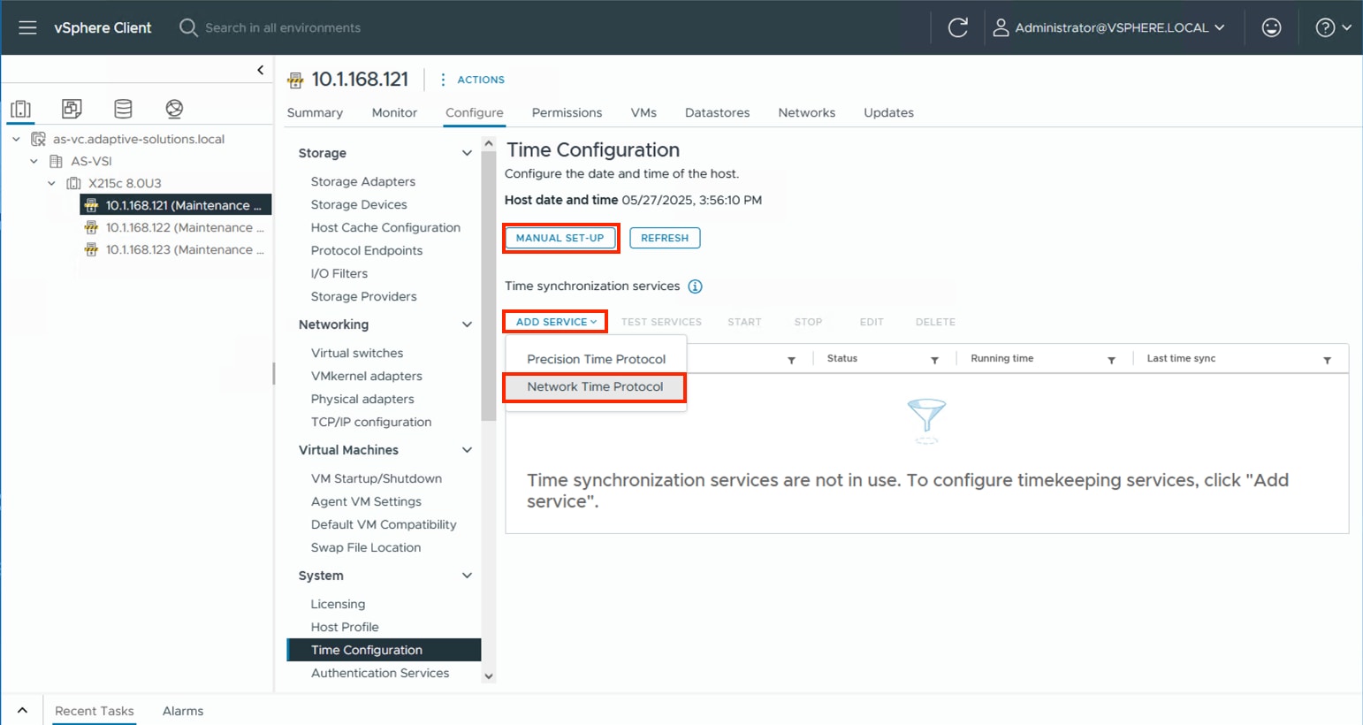Screen dimensions: 1363x725
Task: Click REFRESH to update host time
Action: pyautogui.click(x=664, y=238)
